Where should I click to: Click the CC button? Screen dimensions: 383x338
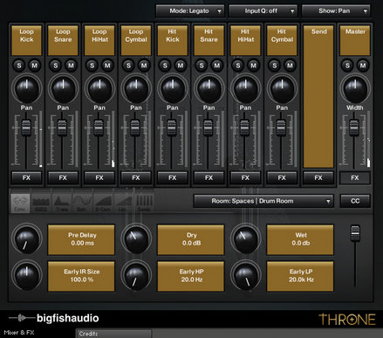(355, 201)
